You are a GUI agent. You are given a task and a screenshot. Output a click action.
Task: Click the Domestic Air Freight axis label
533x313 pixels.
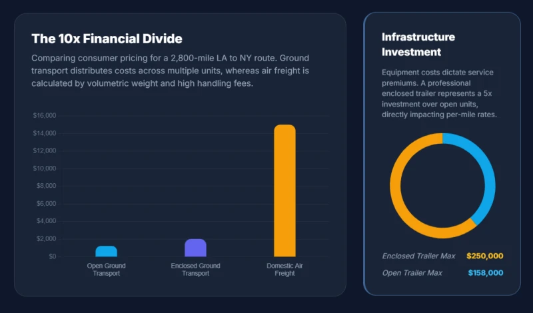click(285, 270)
